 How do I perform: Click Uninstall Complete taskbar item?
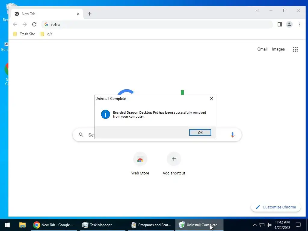199,225
